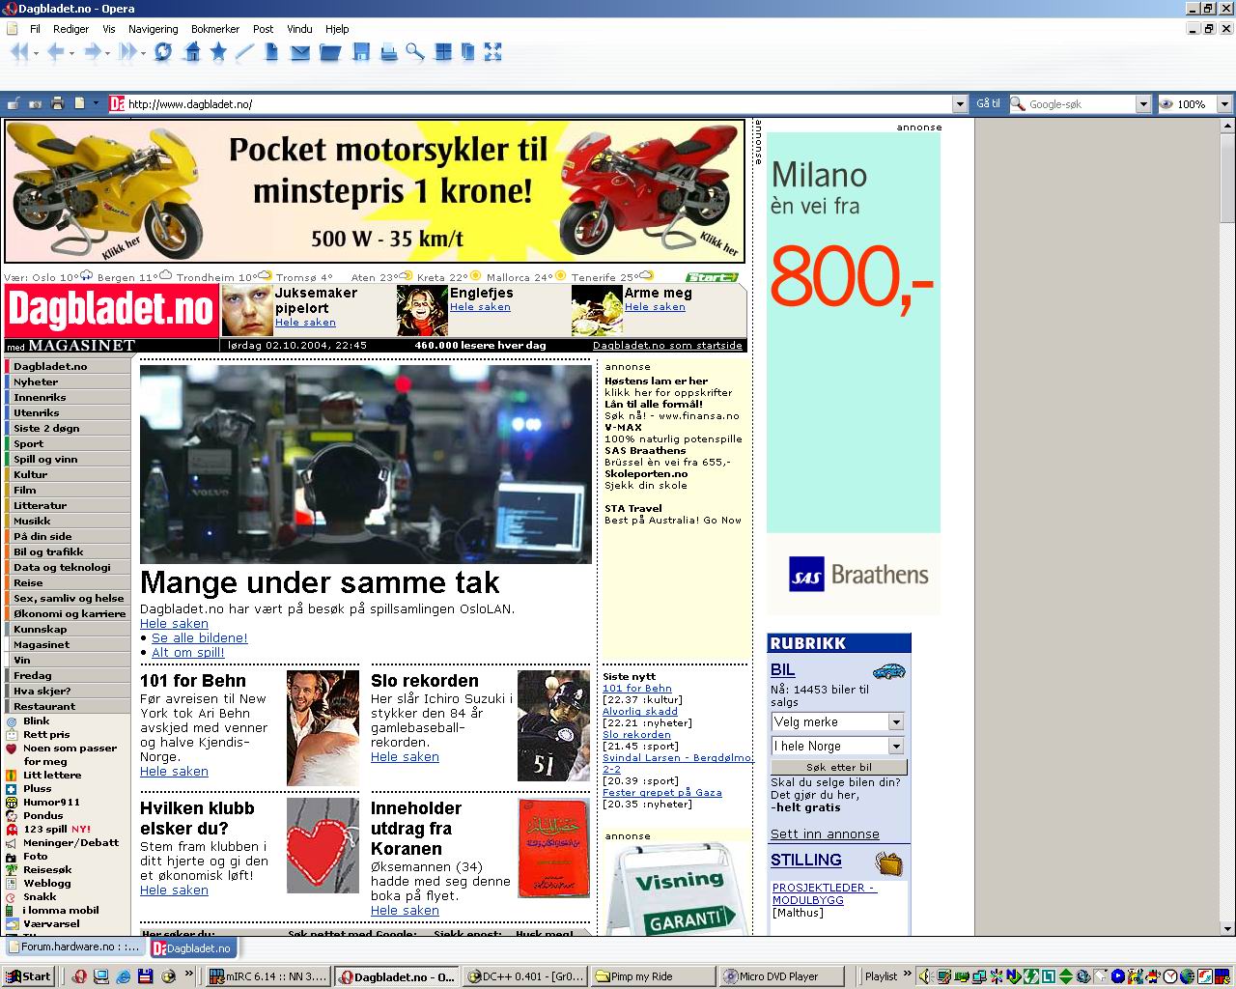Print the page from the main toolbar
Image resolution: width=1236 pixels, height=989 pixels.
(x=389, y=52)
